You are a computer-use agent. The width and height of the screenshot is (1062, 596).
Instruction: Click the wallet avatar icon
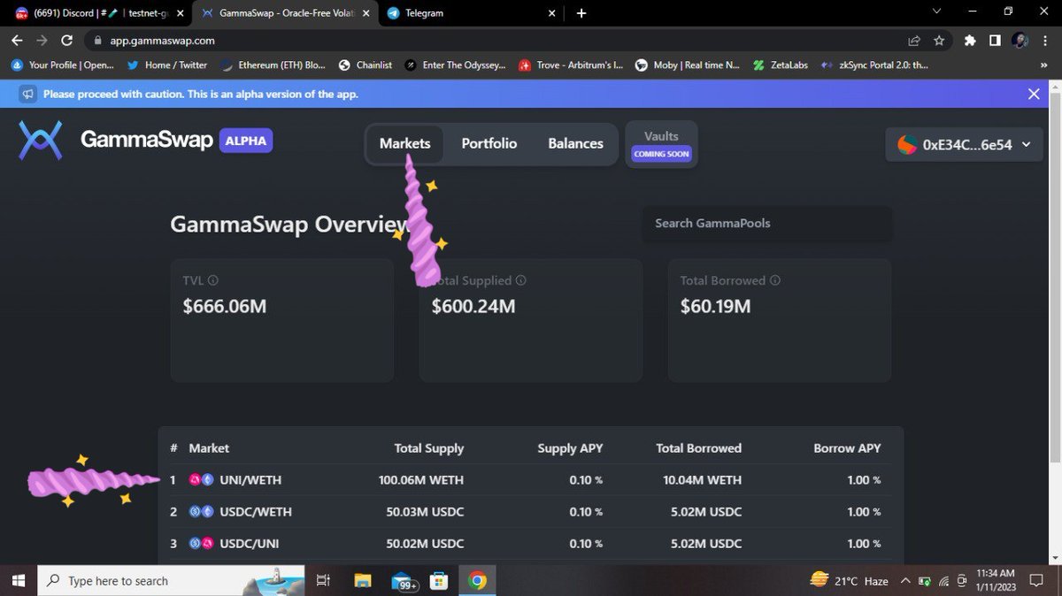(x=907, y=145)
